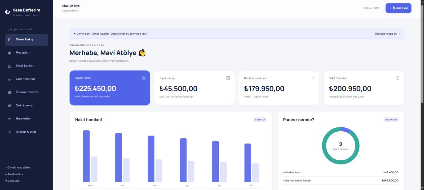The height and width of the screenshot is (190, 424).
Task: Click the İşlem ekle button
Action: (398, 8)
